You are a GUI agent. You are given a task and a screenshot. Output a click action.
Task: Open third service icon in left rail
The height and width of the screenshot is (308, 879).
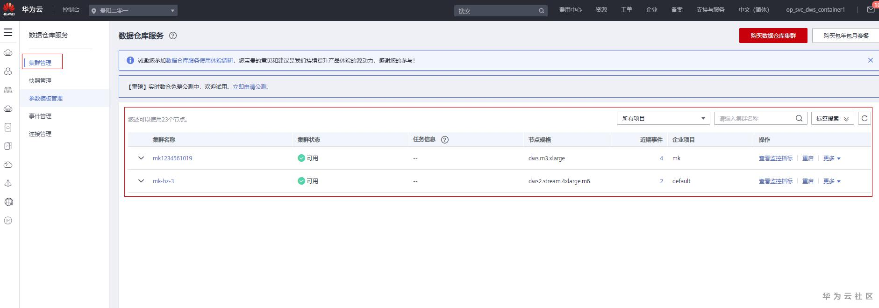[x=8, y=90]
